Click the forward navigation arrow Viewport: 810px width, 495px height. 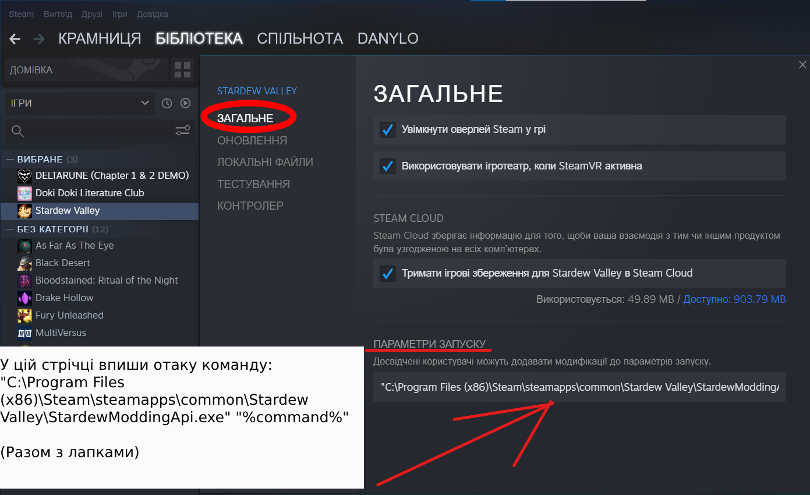coord(39,39)
